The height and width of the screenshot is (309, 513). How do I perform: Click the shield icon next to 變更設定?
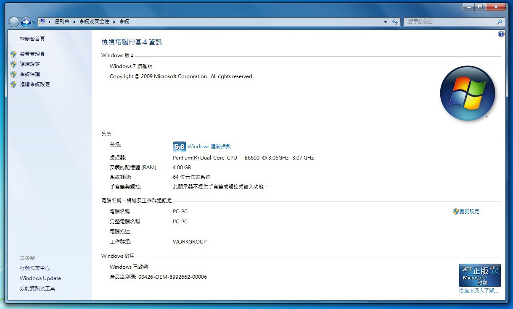tap(455, 212)
